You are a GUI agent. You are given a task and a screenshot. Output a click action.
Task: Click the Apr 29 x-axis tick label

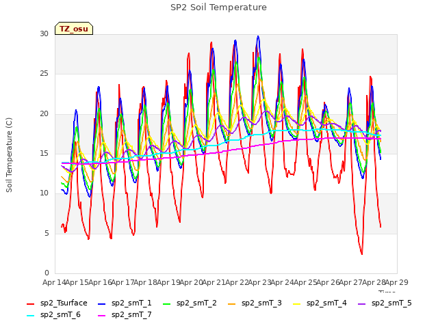tap(397, 282)
